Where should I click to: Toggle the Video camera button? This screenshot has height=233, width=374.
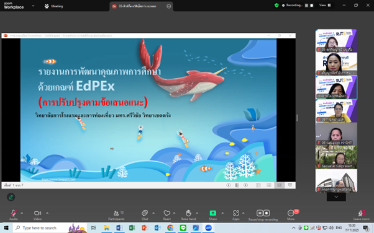(37, 213)
